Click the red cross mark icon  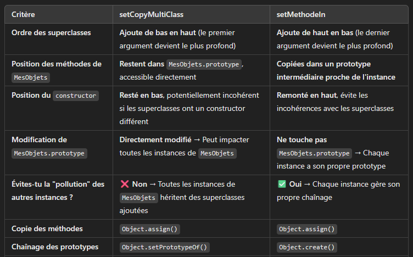click(x=125, y=184)
